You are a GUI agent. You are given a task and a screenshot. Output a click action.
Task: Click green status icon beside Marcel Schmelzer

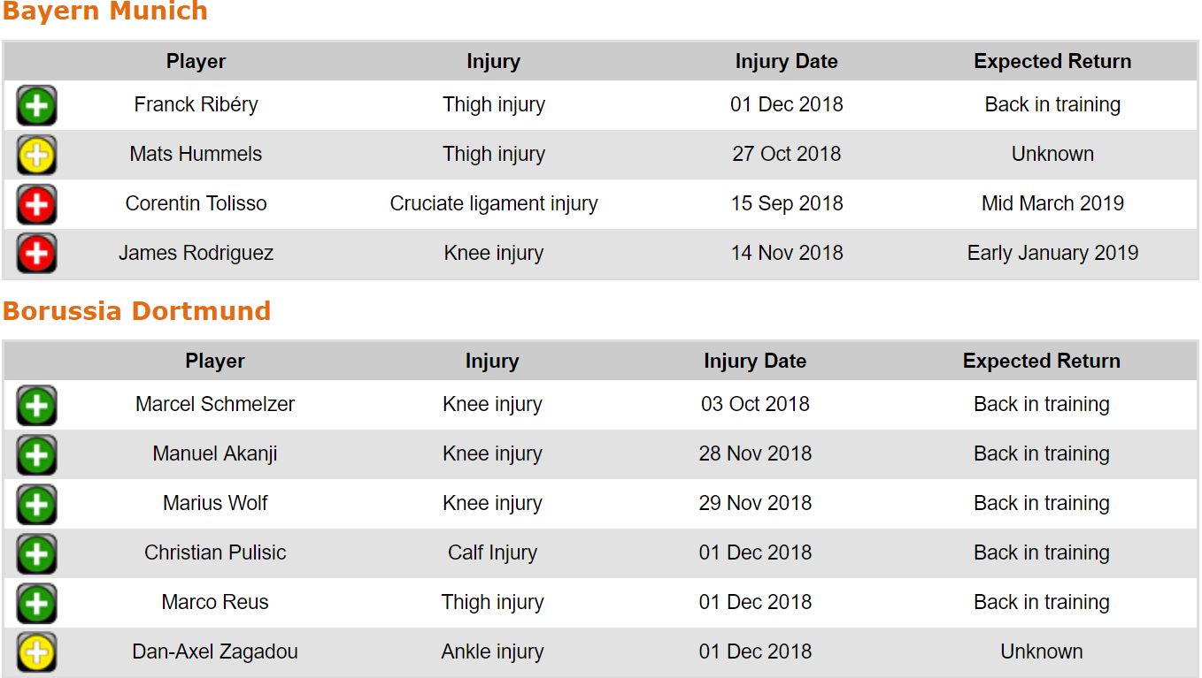[x=36, y=405]
